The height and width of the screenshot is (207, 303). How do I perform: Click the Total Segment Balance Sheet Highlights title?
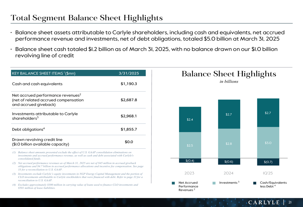tap(87, 18)
